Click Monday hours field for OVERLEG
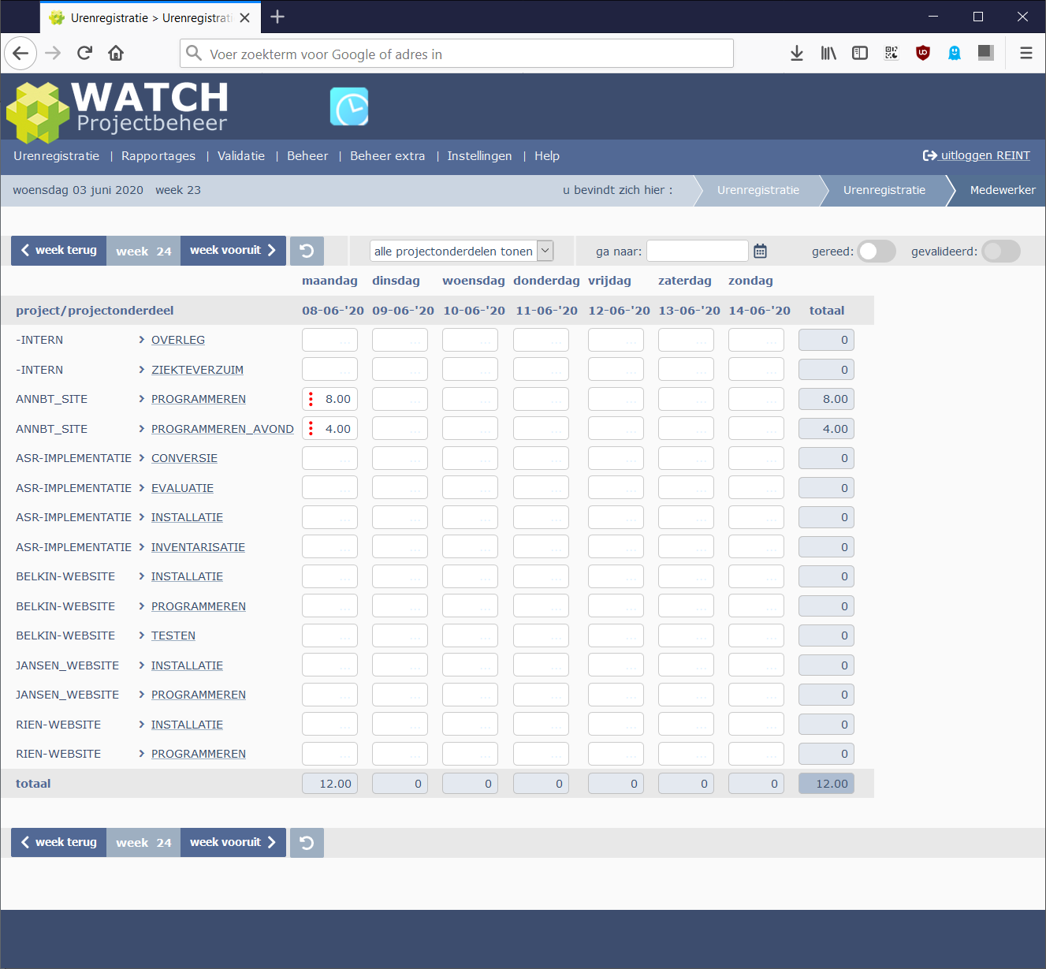 pyautogui.click(x=329, y=340)
